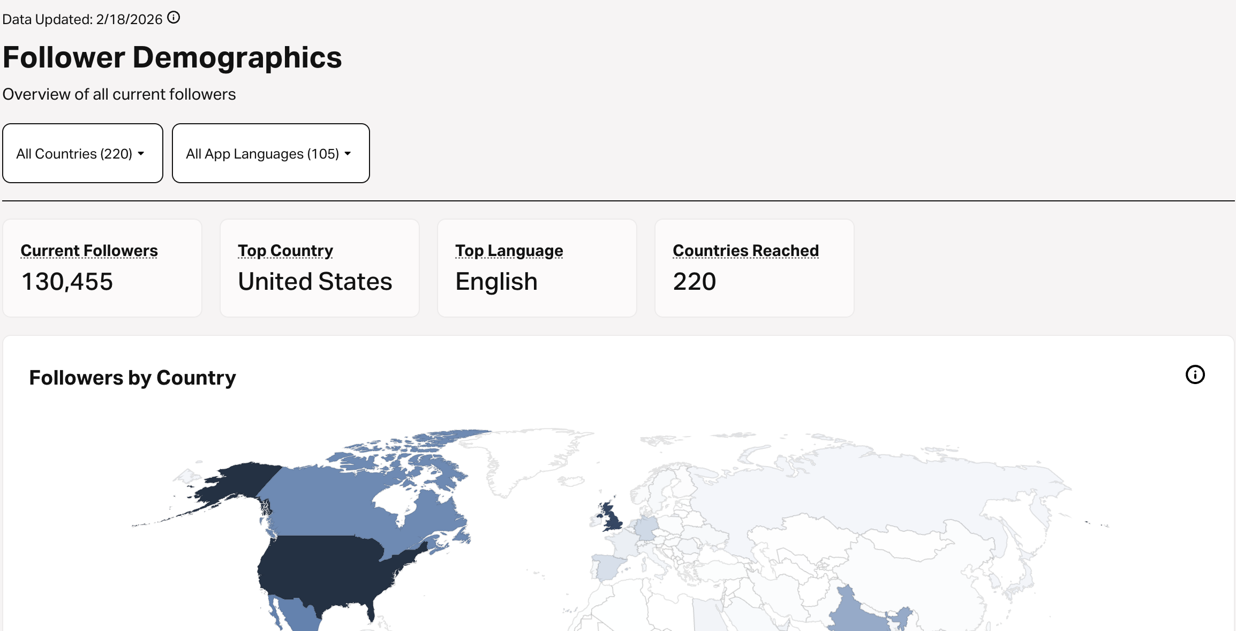Open the All Countries (220) dropdown

(x=82, y=153)
